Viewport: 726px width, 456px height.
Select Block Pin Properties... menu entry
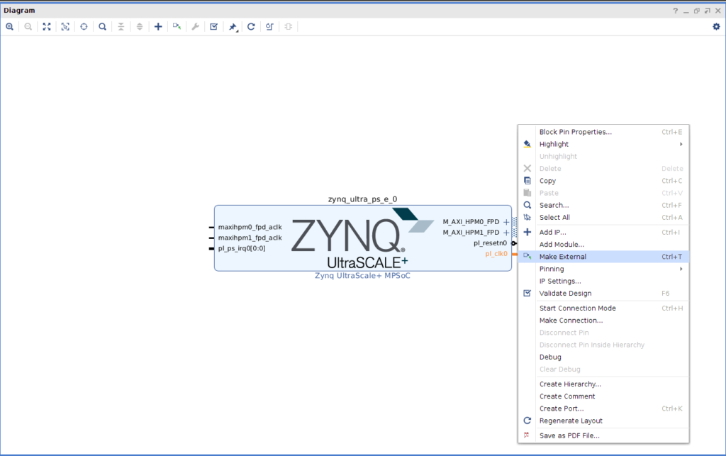575,132
